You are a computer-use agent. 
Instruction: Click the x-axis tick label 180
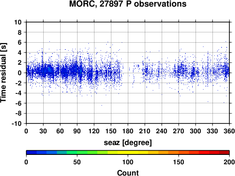(128, 131)
